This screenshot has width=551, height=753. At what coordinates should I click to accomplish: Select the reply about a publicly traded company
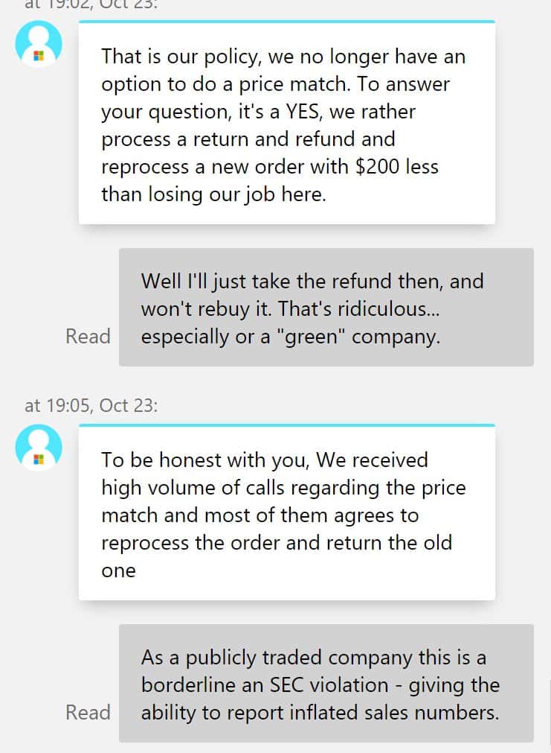326,683
